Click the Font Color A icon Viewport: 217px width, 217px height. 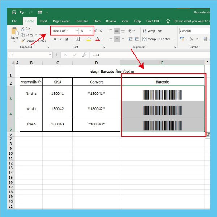coord(98,39)
